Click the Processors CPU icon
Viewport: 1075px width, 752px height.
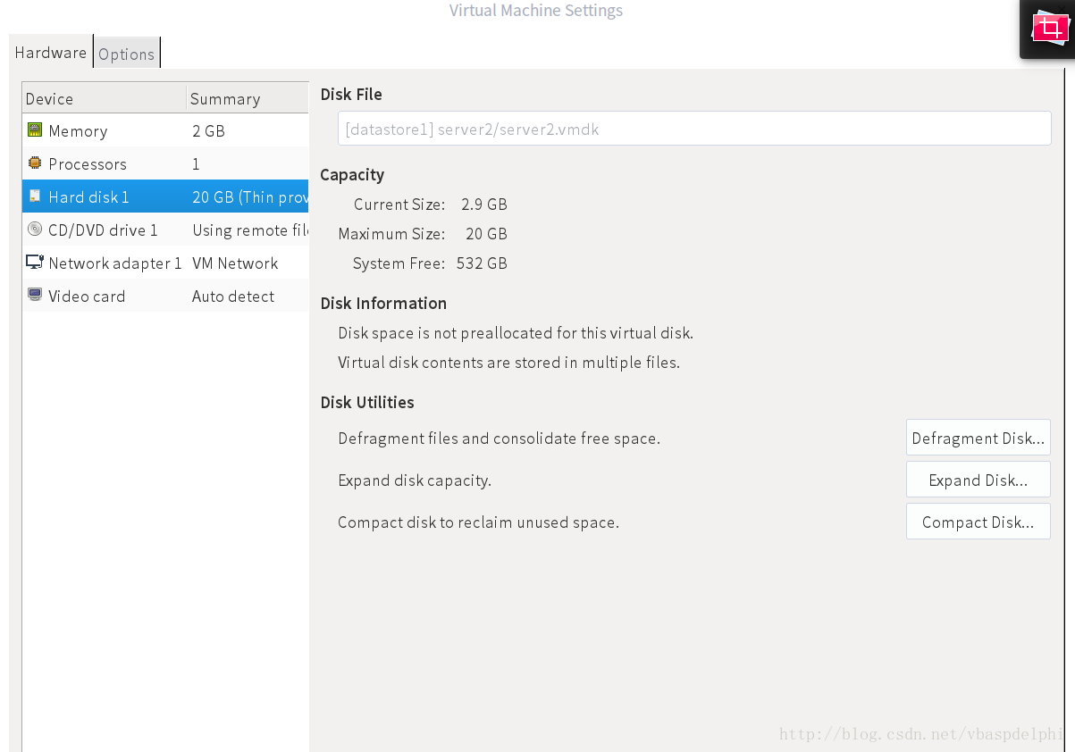[x=35, y=163]
